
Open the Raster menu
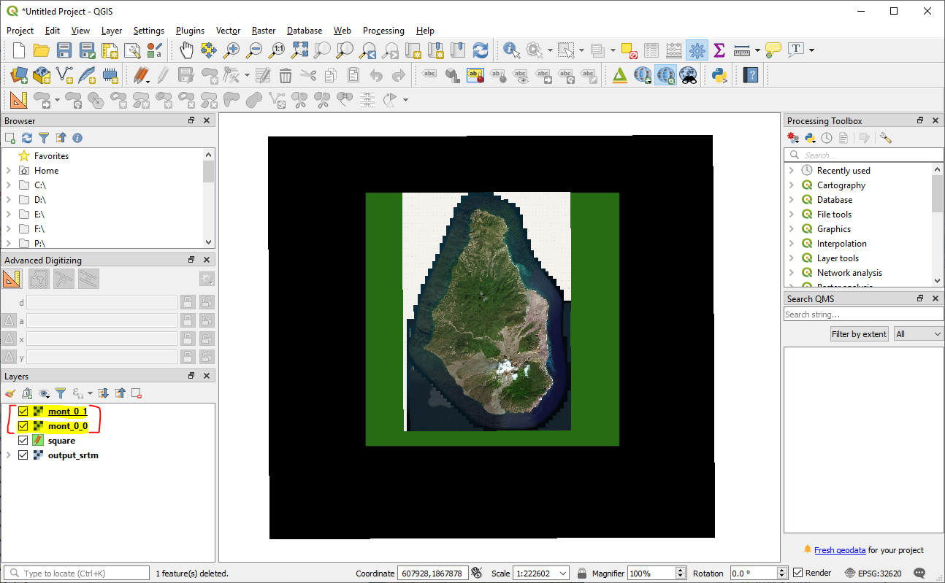coord(264,31)
